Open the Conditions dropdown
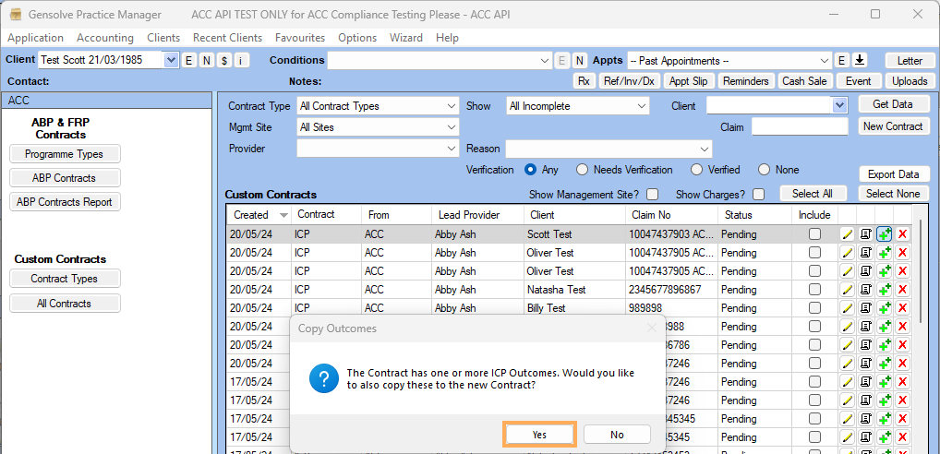Viewport: 940px width, 454px height. pyautogui.click(x=545, y=61)
